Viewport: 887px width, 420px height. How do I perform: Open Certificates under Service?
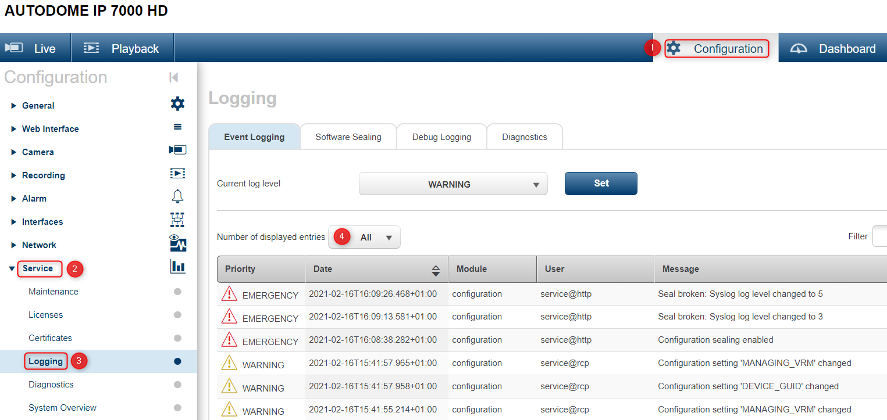(51, 338)
